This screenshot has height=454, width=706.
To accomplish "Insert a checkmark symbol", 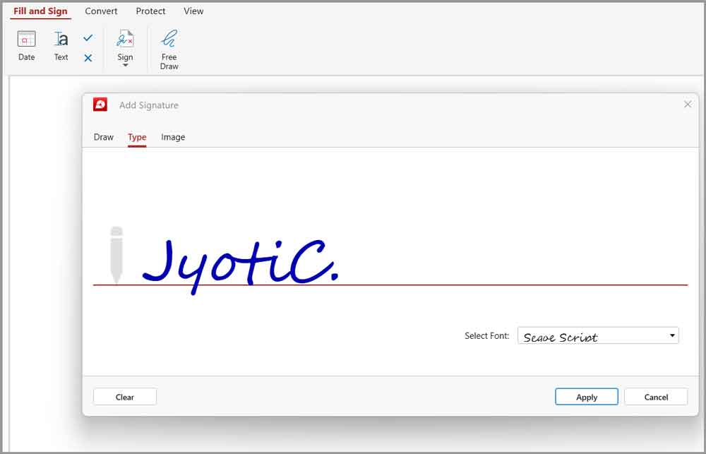I will coord(88,38).
